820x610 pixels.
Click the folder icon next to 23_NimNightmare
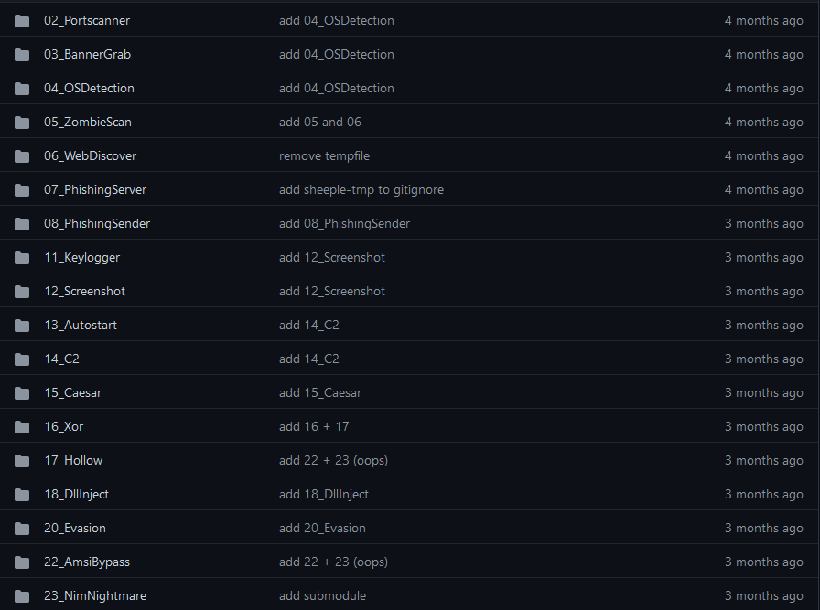click(x=22, y=595)
